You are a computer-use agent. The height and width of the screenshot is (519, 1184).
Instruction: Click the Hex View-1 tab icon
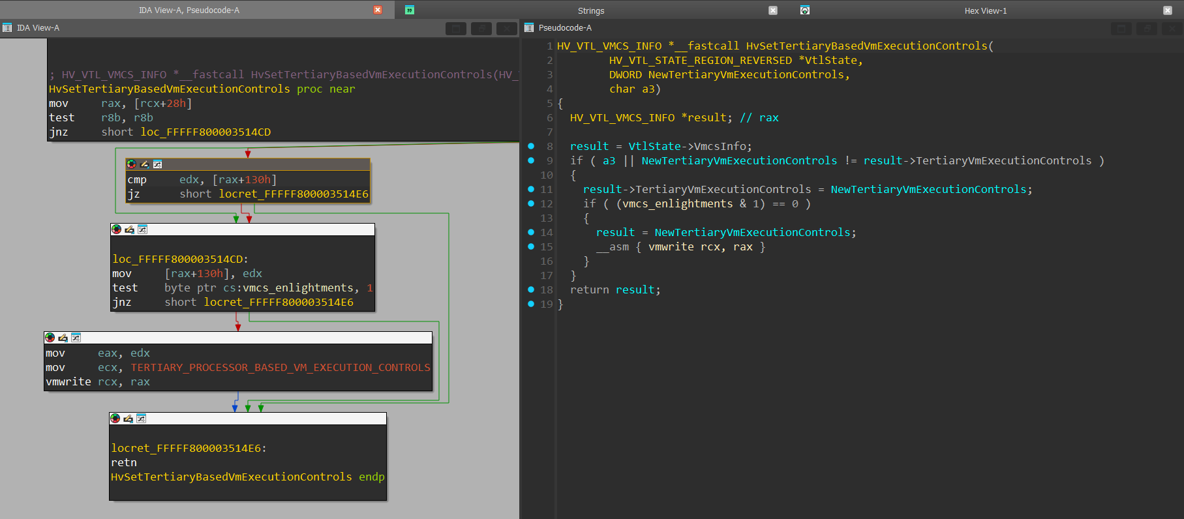805,10
